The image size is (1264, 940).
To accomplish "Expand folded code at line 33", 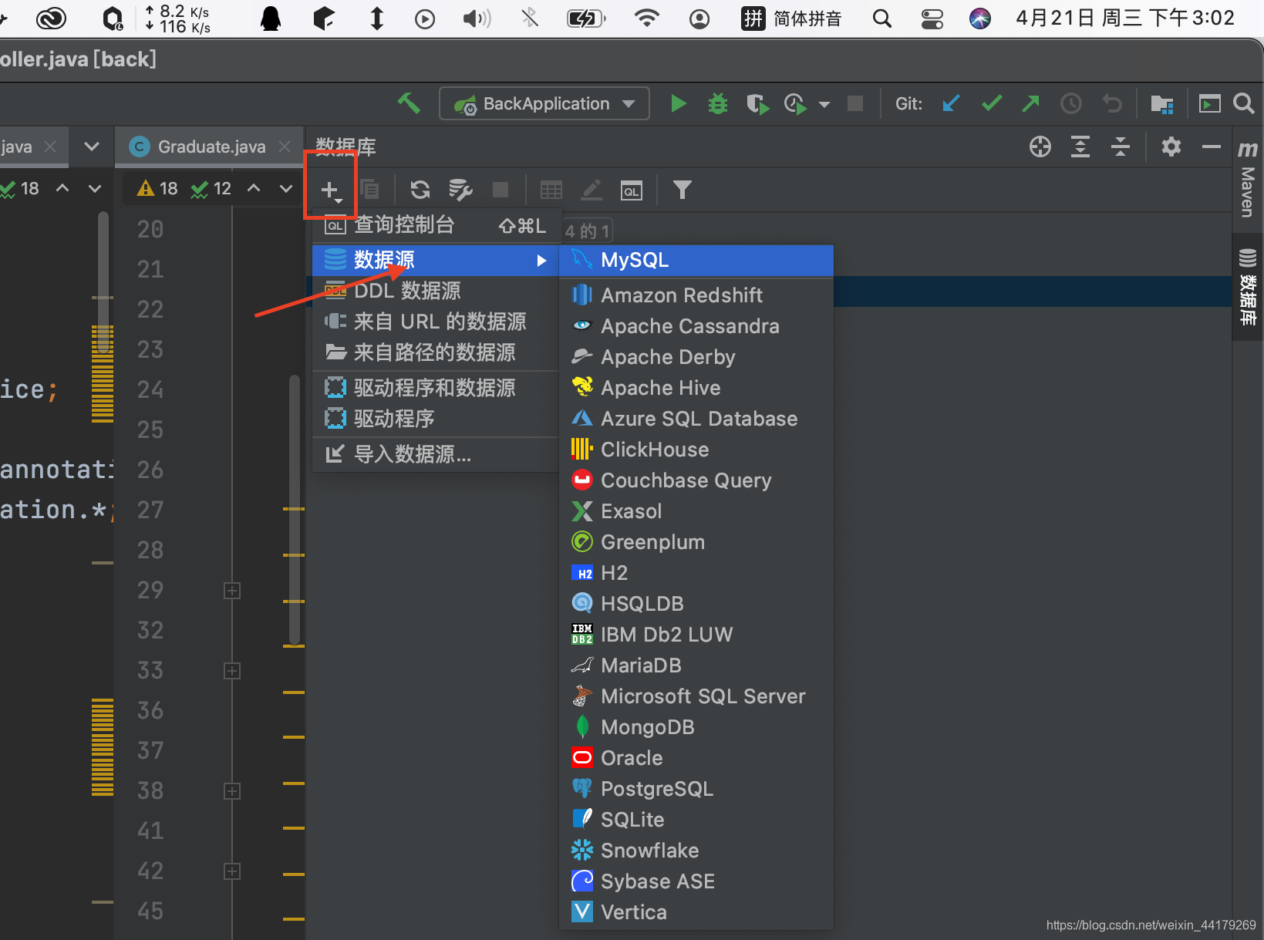I will tap(232, 671).
